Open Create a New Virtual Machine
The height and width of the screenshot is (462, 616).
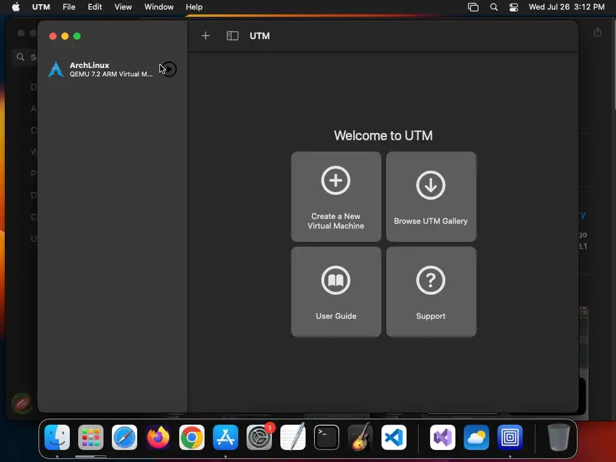(336, 197)
